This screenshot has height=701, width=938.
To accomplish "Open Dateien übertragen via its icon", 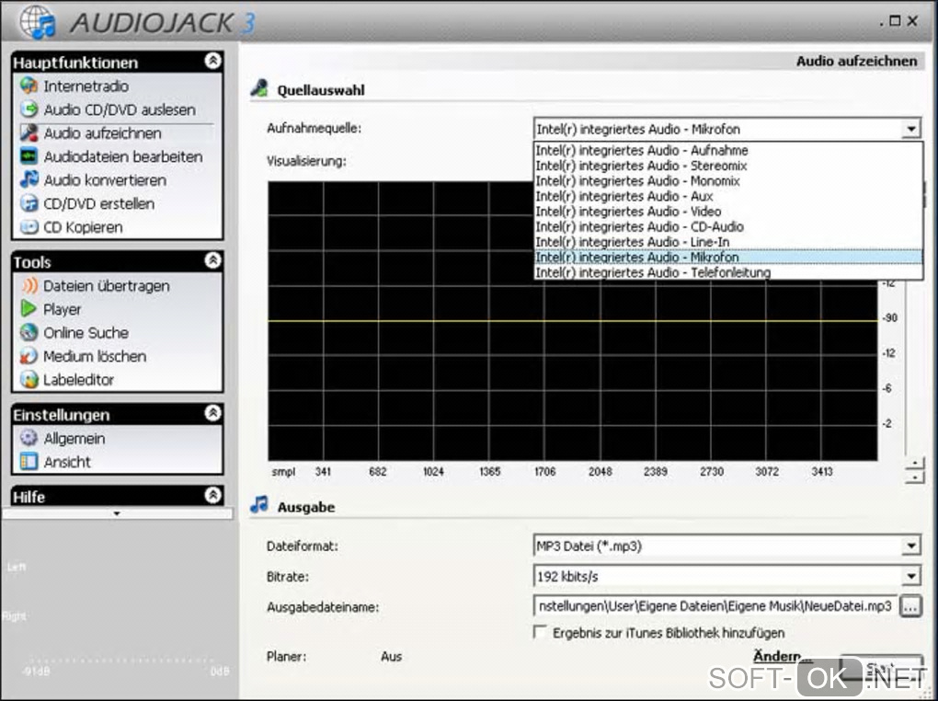I will tap(29, 286).
